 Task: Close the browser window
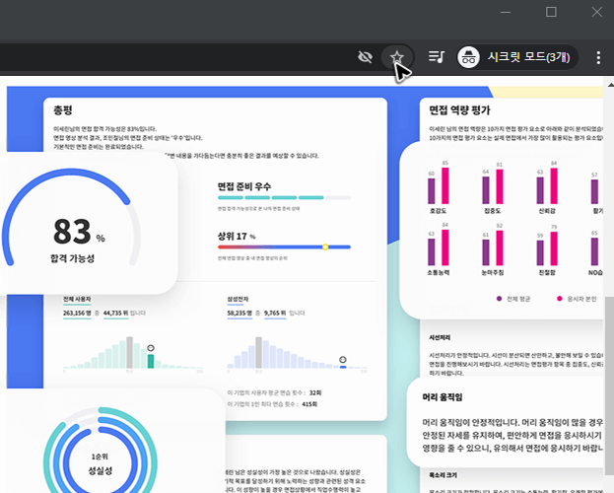pos(597,12)
